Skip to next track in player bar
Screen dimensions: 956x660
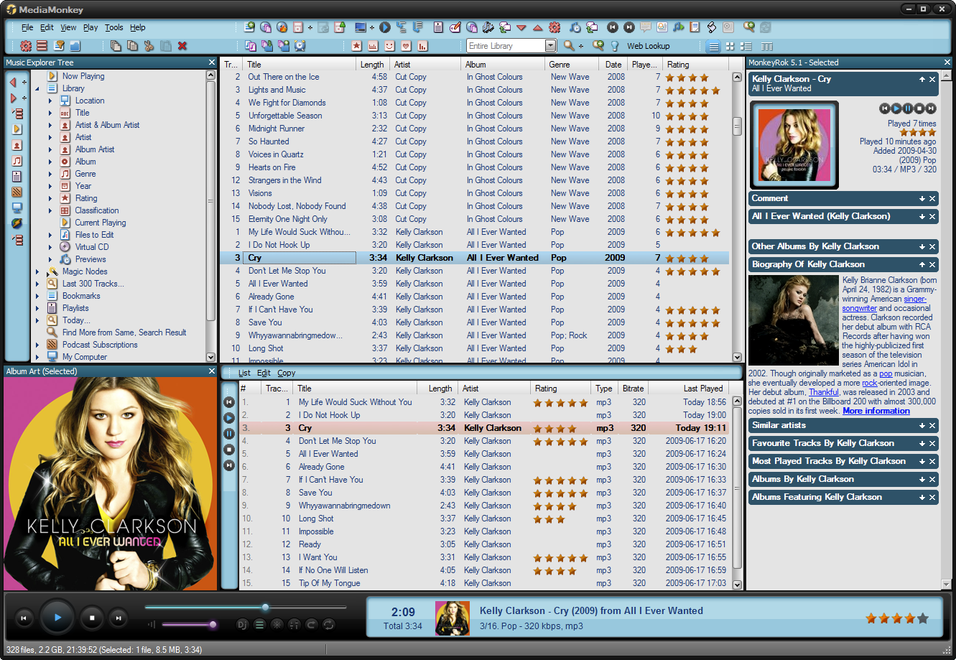pyautogui.click(x=118, y=618)
